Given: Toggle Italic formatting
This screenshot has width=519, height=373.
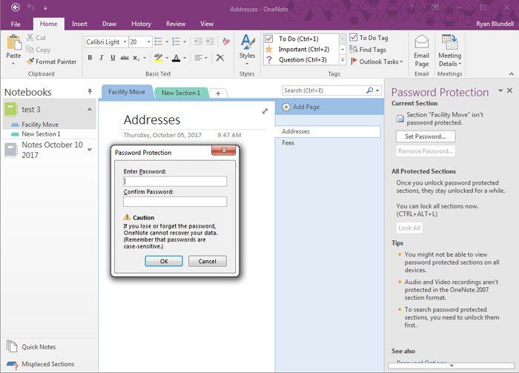Looking at the screenshot, I should 102,58.
